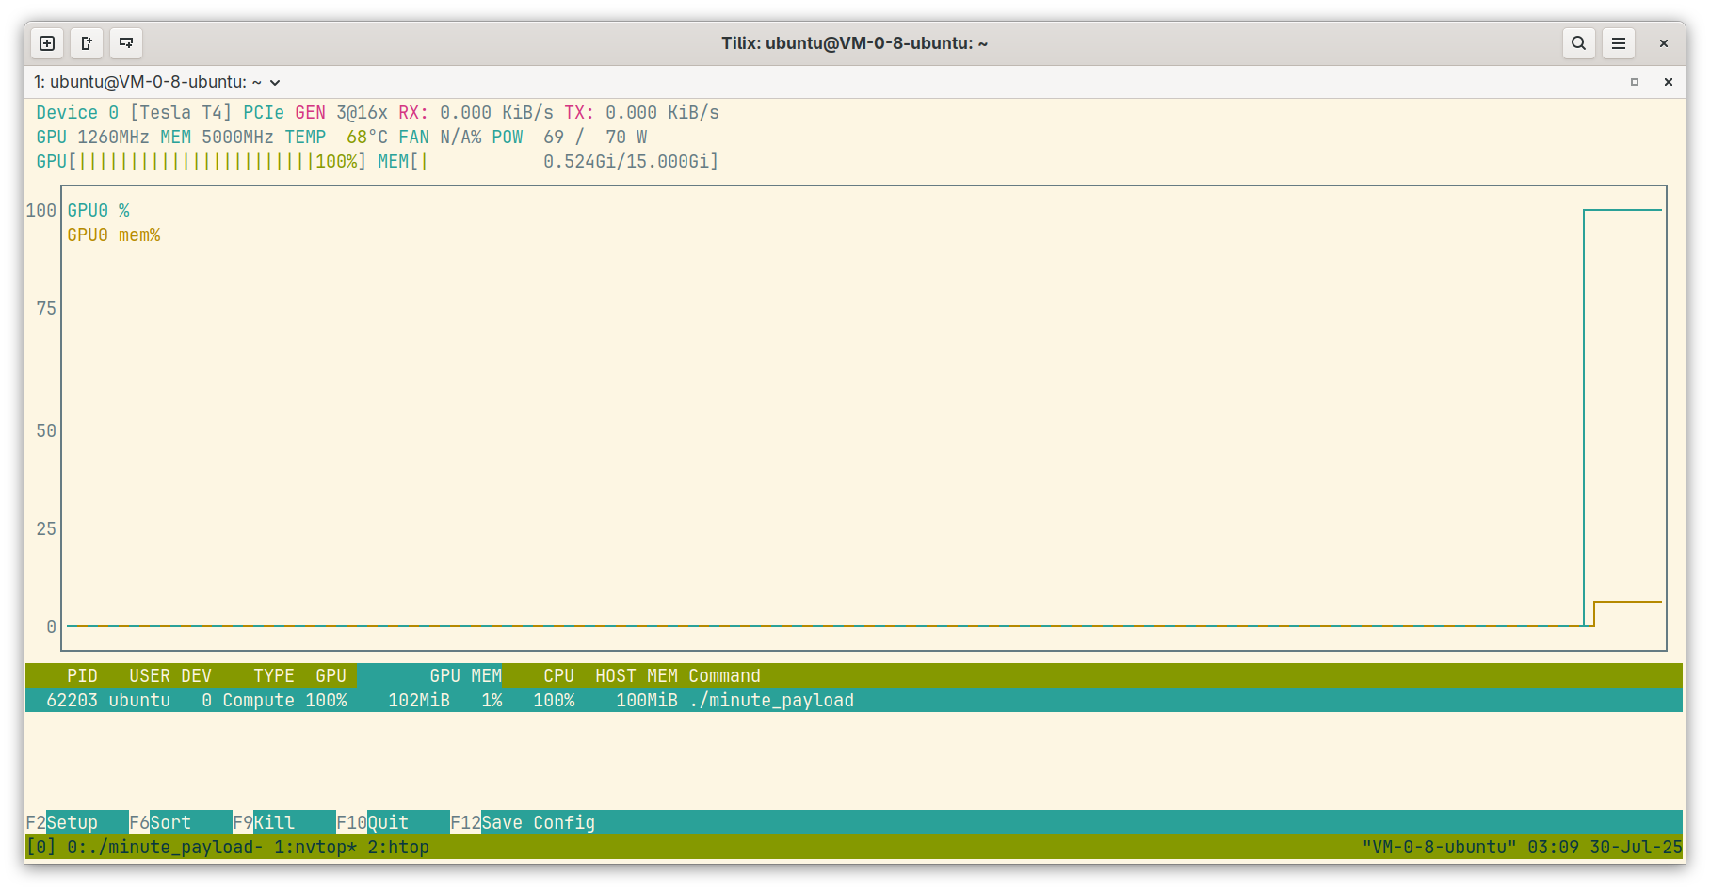This screenshot has width=1710, height=891.
Task: Expand the session title dropdown chevron
Action: point(273,82)
